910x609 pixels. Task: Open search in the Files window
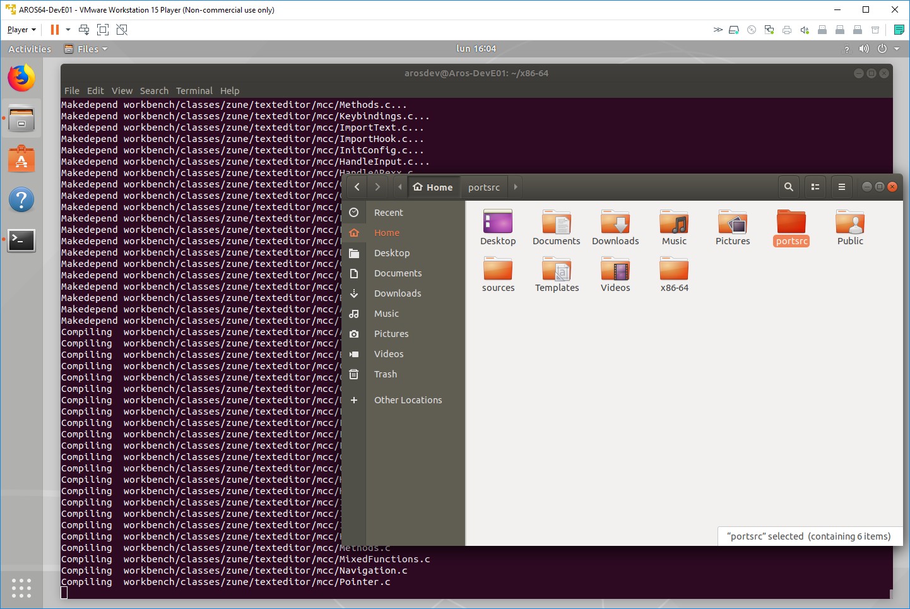(788, 187)
